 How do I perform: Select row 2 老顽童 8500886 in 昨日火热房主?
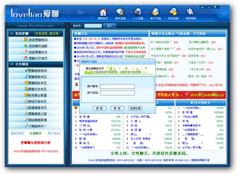click(201, 112)
